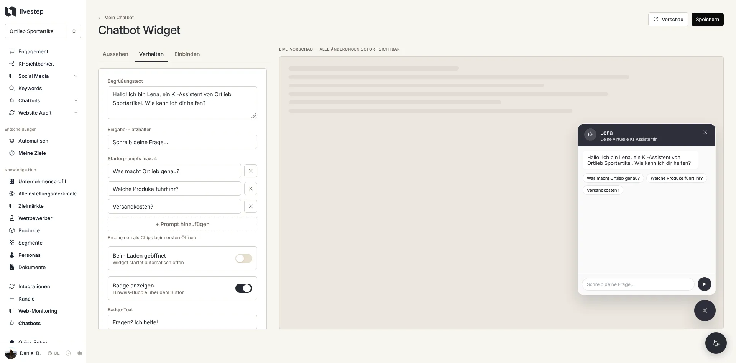Switch language via DE globe
This screenshot has height=363, width=736.
pos(54,353)
